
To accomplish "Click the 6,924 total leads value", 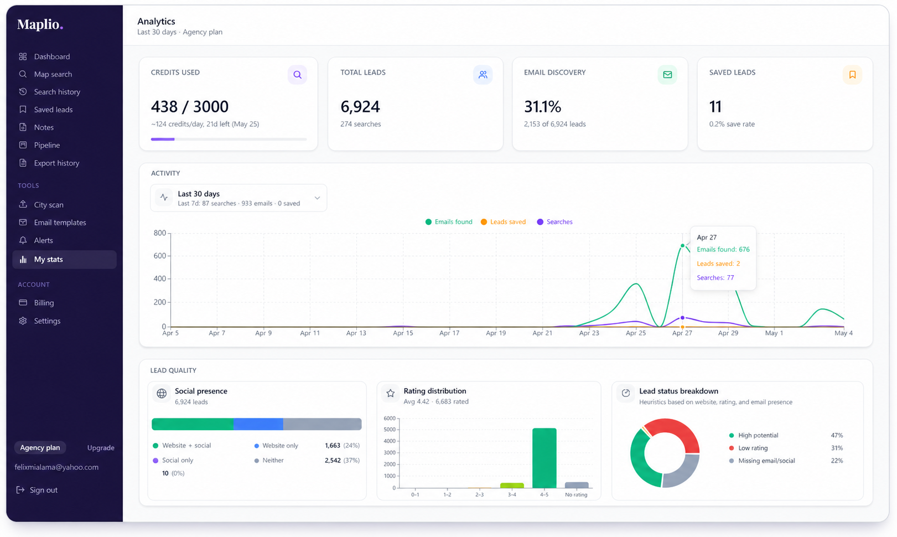I will [360, 106].
